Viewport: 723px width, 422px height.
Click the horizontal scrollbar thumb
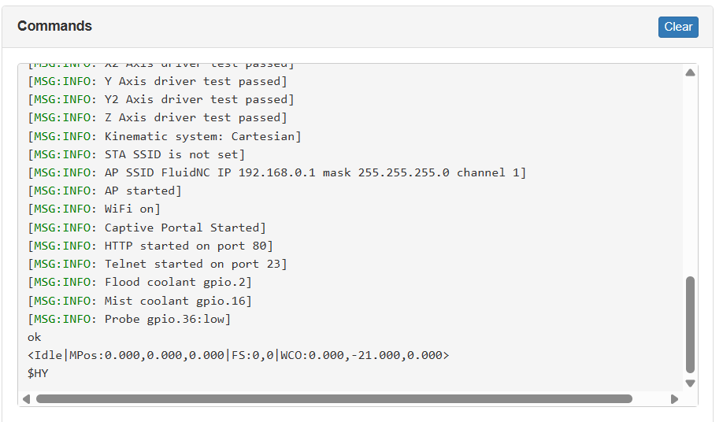[x=334, y=399]
